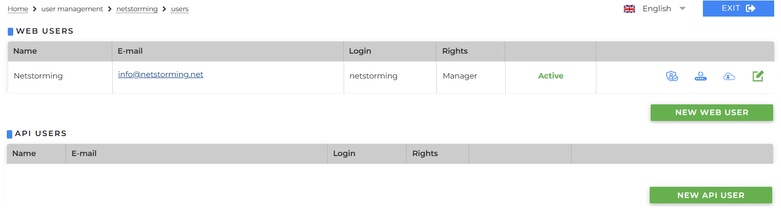Click the reset password icon for Netstorming
The image size is (781, 218).
[700, 76]
